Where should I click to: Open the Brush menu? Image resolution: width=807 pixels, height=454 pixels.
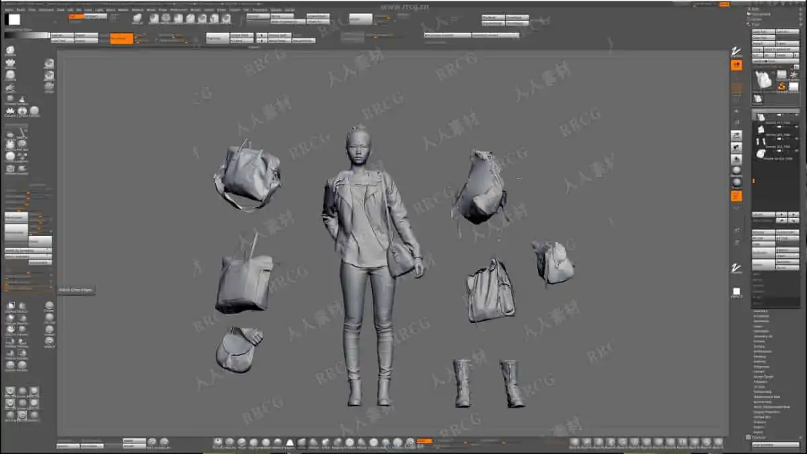pos(20,10)
